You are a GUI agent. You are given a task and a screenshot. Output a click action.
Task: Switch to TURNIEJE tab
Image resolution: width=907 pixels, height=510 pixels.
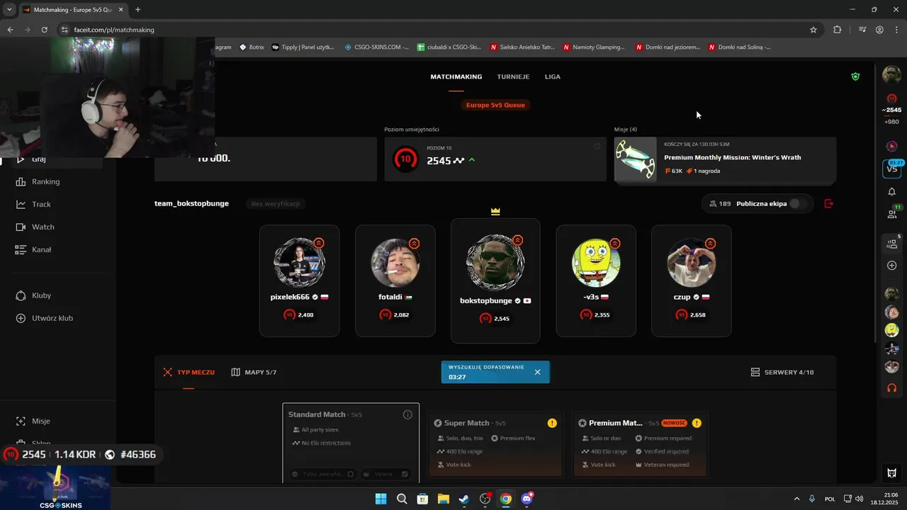[513, 76]
